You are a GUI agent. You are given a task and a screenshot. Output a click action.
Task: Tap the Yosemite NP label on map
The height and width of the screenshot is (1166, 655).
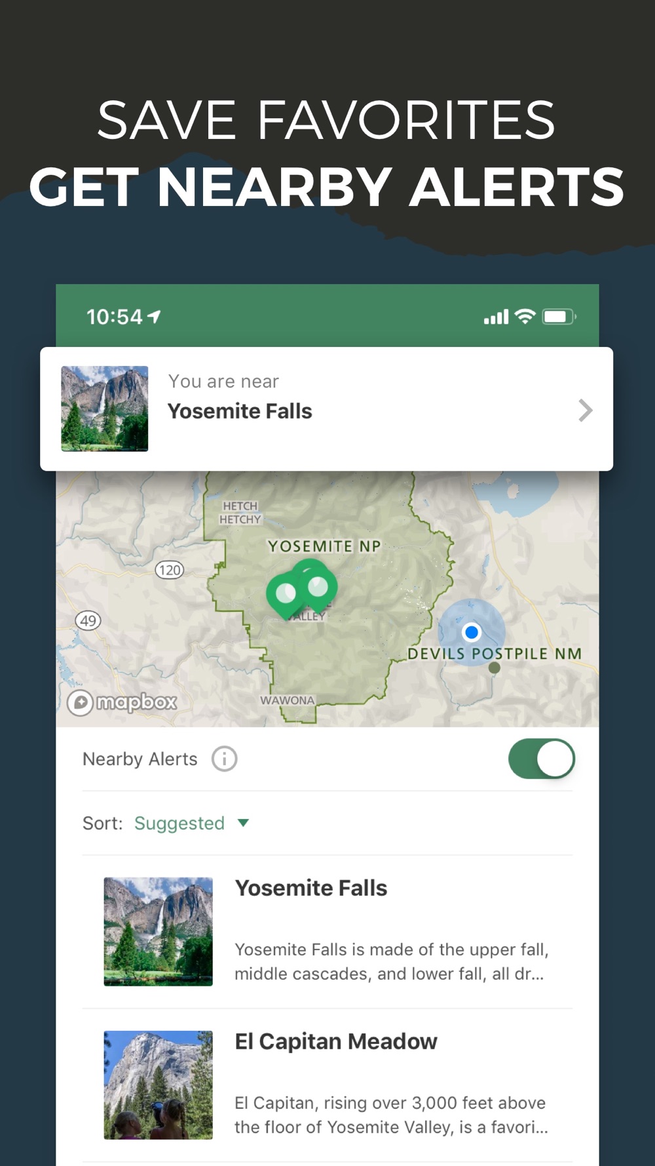[x=324, y=546]
